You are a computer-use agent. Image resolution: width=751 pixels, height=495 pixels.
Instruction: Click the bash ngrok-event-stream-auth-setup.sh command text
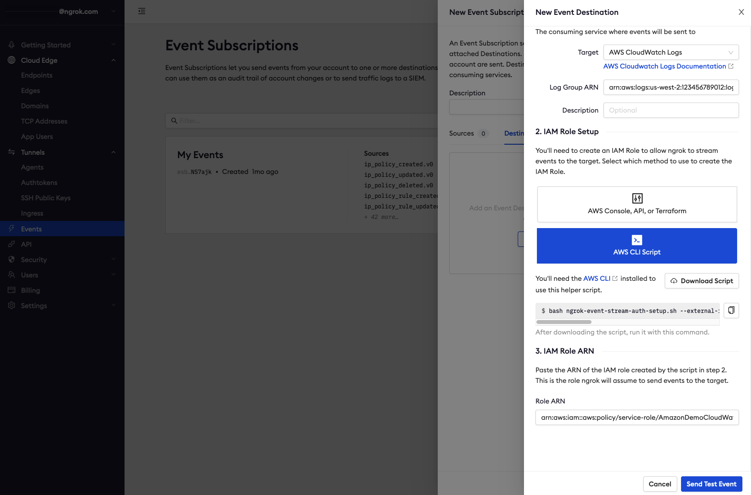630,311
